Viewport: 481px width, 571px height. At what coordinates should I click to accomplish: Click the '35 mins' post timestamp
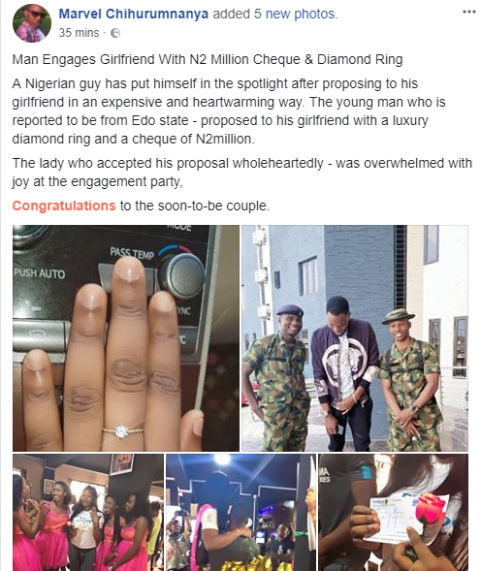[x=79, y=33]
